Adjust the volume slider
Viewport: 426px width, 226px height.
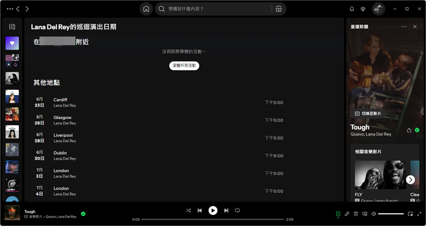tap(391, 214)
